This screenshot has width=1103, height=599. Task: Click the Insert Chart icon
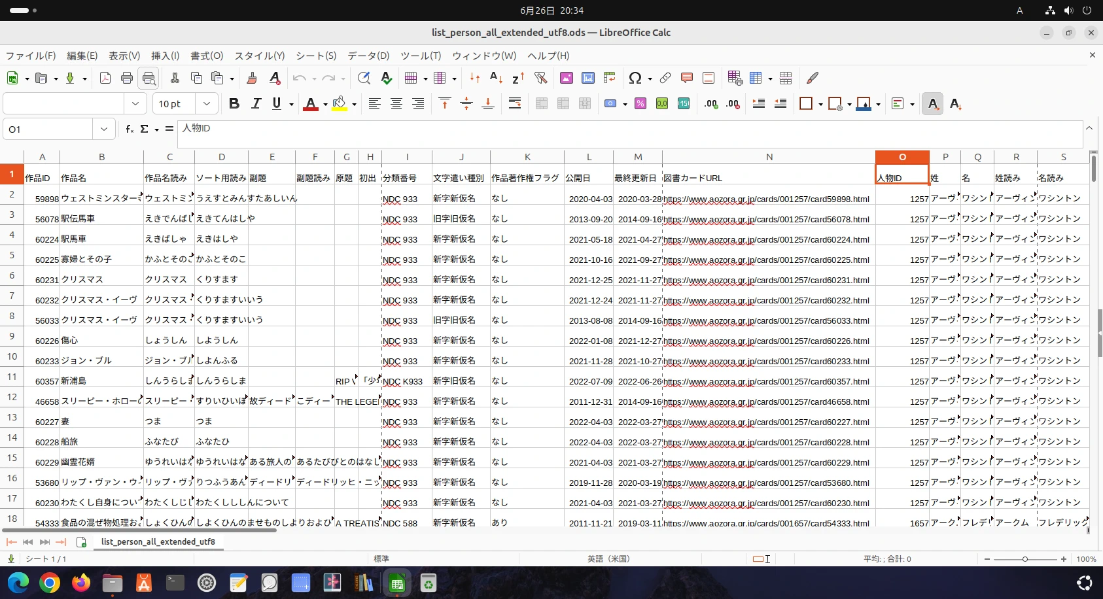point(588,78)
